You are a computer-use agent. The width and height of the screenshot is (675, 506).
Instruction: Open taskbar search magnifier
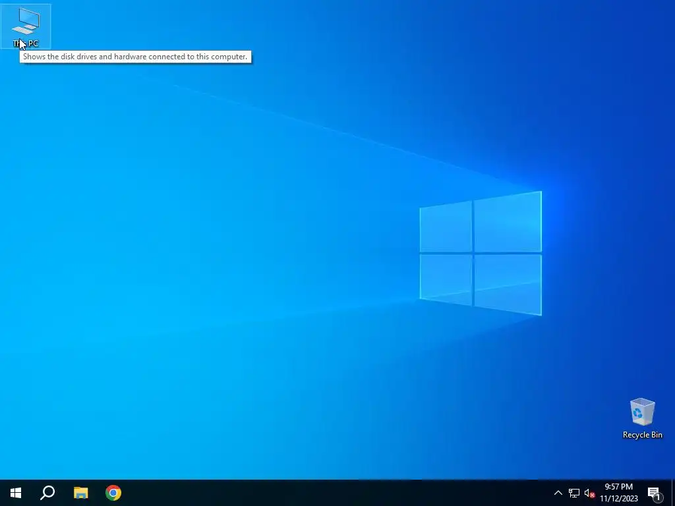click(47, 493)
